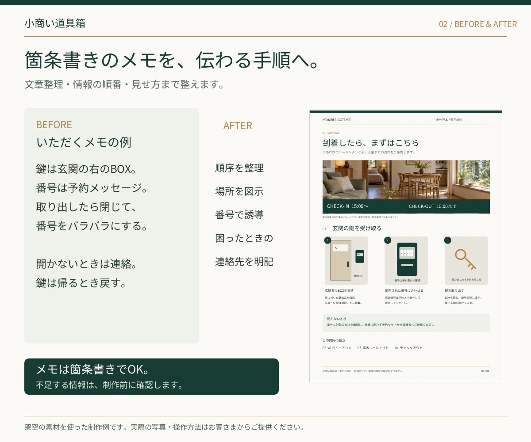Click the small 鍵BOX icon beside the door
Image resolution: width=531 pixels, height=442 pixels.
(x=360, y=257)
